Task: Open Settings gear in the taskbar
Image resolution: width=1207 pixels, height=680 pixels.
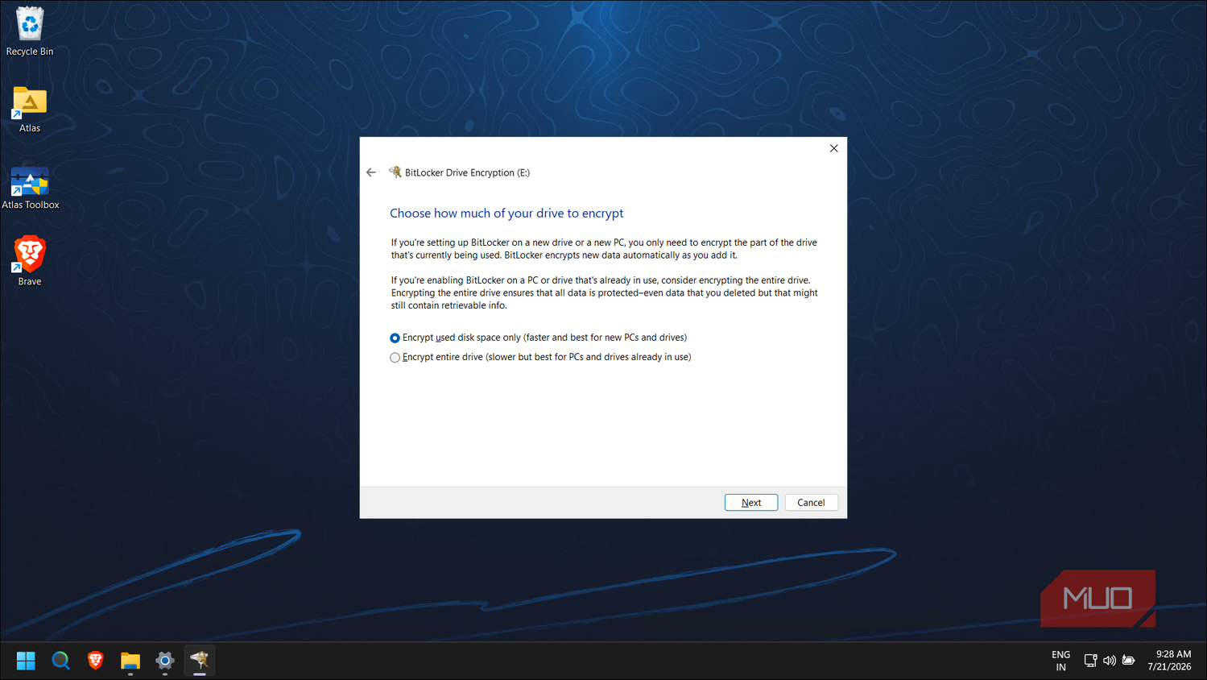Action: (165, 661)
